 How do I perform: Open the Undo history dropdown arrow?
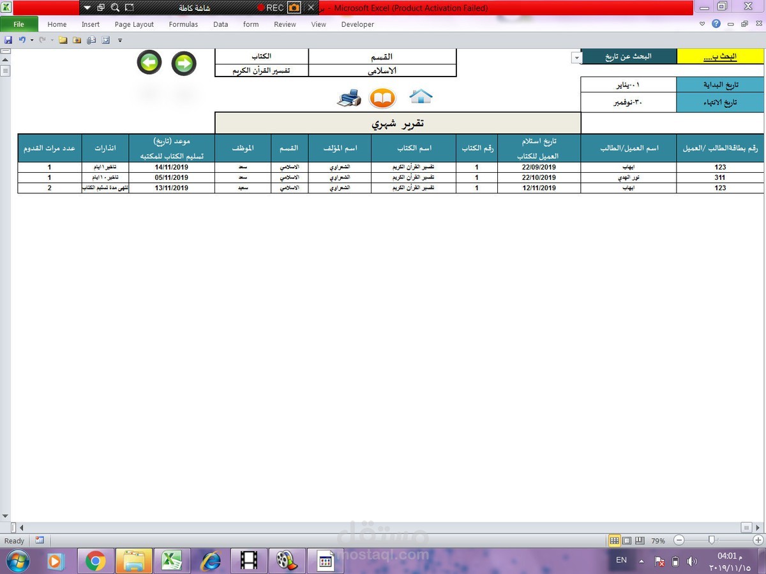coord(31,40)
